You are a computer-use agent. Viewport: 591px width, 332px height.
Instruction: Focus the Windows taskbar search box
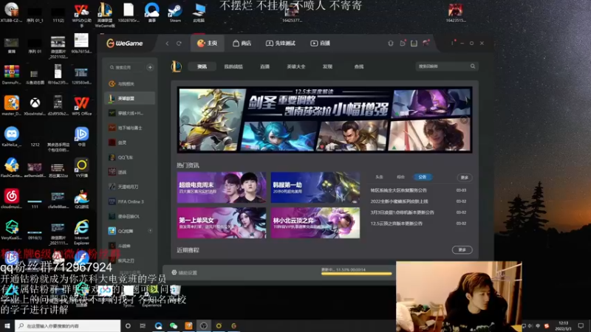click(68, 325)
